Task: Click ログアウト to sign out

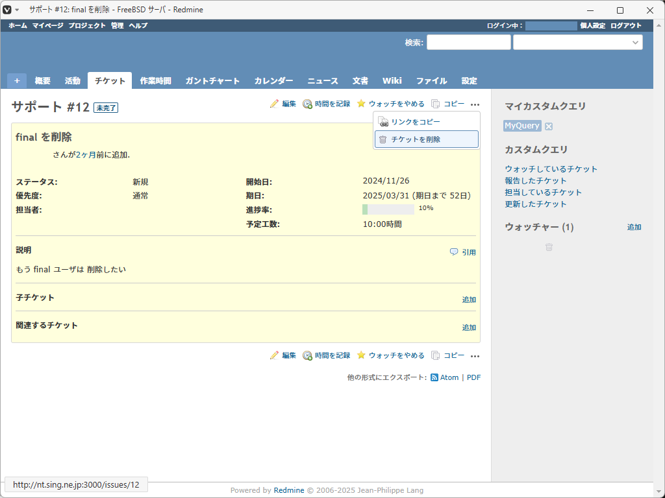Action: click(x=626, y=25)
